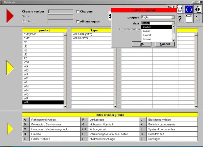Select FB in the product list
The image size is (203, 147).
click(x=43, y=42)
